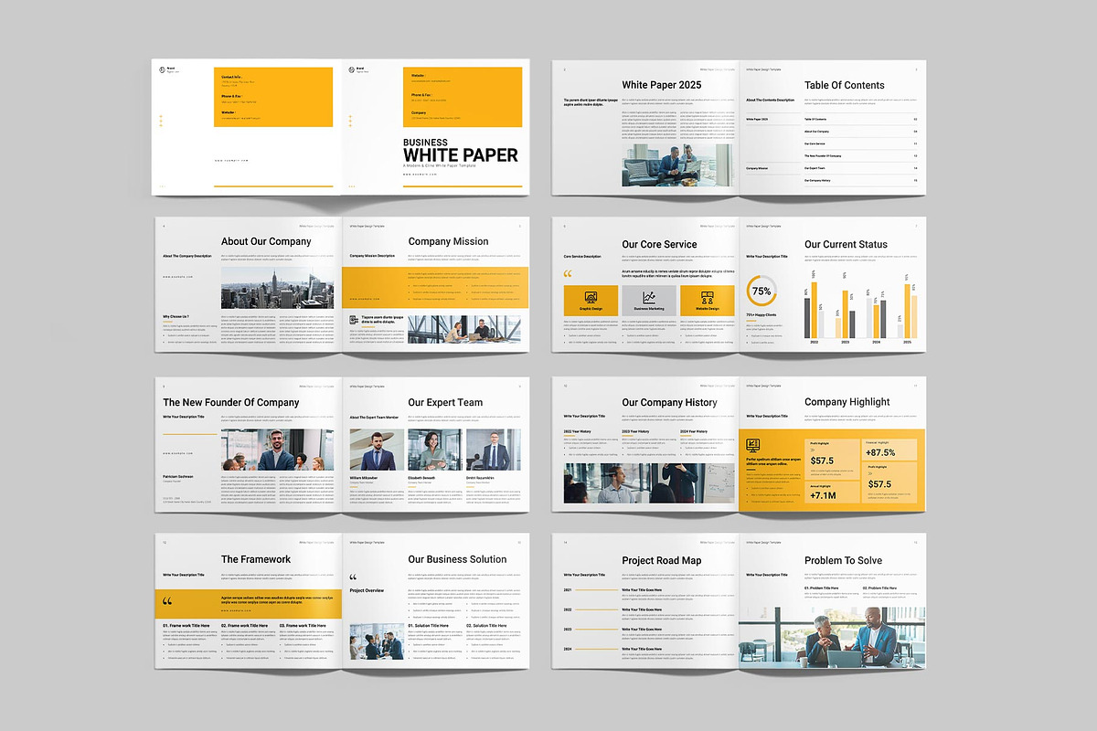Click the 'Core Service Description' label
Image resolution: width=1097 pixels, height=731 pixels.
point(583,257)
